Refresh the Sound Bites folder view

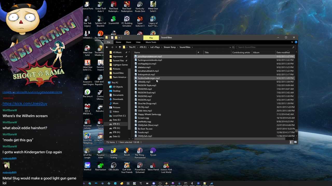pyautogui.click(x=233, y=47)
